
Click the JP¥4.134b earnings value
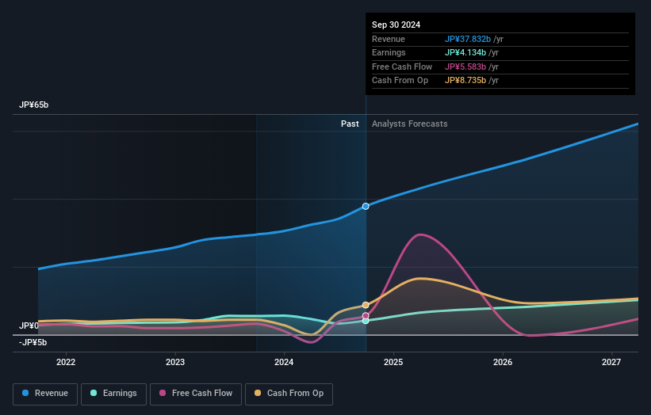click(465, 52)
